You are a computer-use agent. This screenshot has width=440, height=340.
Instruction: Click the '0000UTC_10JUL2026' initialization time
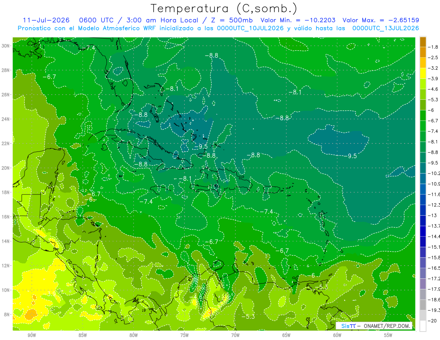[x=250, y=28]
